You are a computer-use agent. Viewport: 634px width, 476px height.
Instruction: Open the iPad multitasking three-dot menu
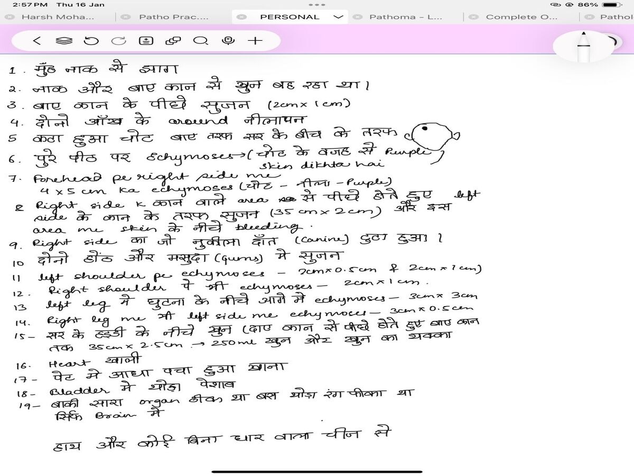(316, 5)
